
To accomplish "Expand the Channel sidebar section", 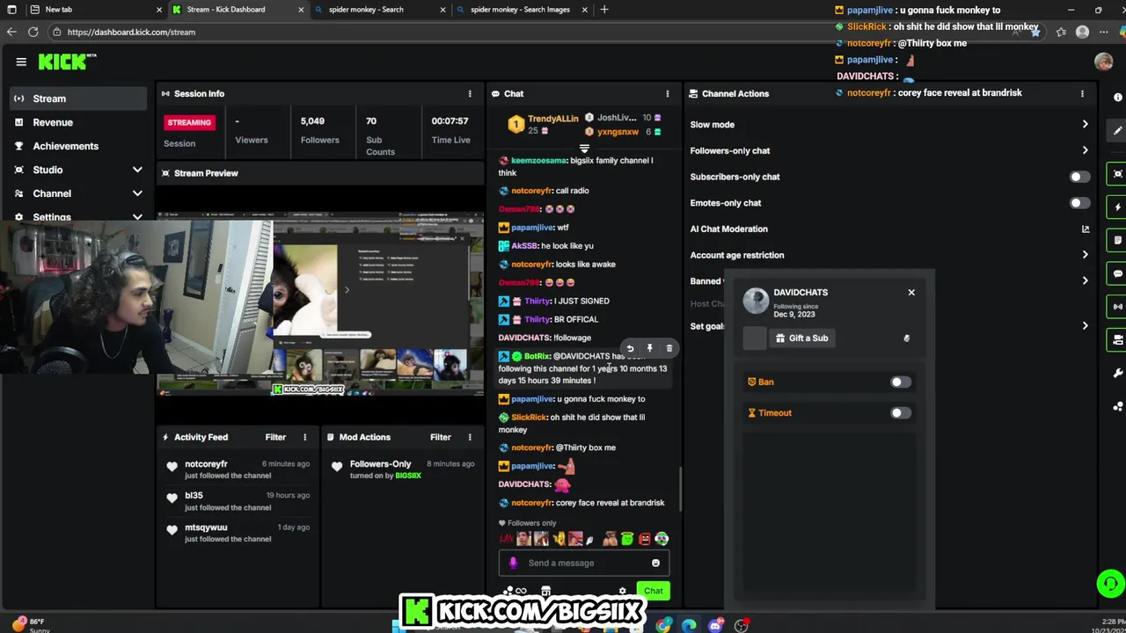I will pos(137,193).
